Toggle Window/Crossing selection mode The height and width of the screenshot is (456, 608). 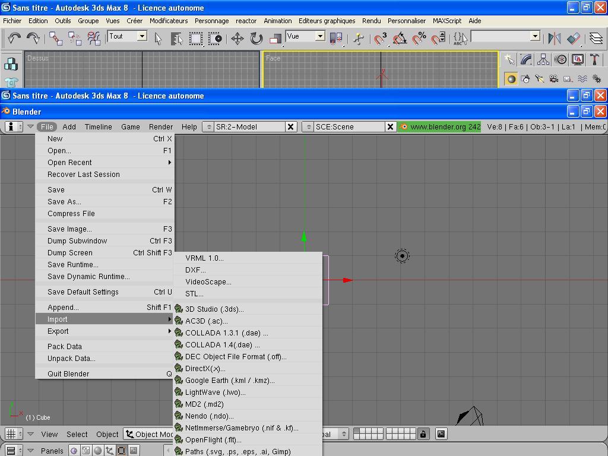pyautogui.click(x=215, y=39)
